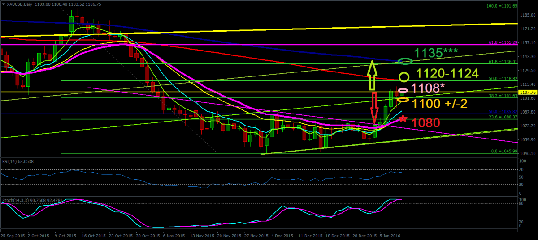538x240 pixels.
Task: Select the yellow-green circle beside 1120-1124
Action: tap(404, 77)
